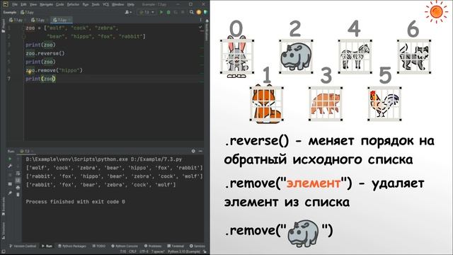Click the Example project breadcrumb
This screenshot has width=453, height=255.
(x=10, y=12)
